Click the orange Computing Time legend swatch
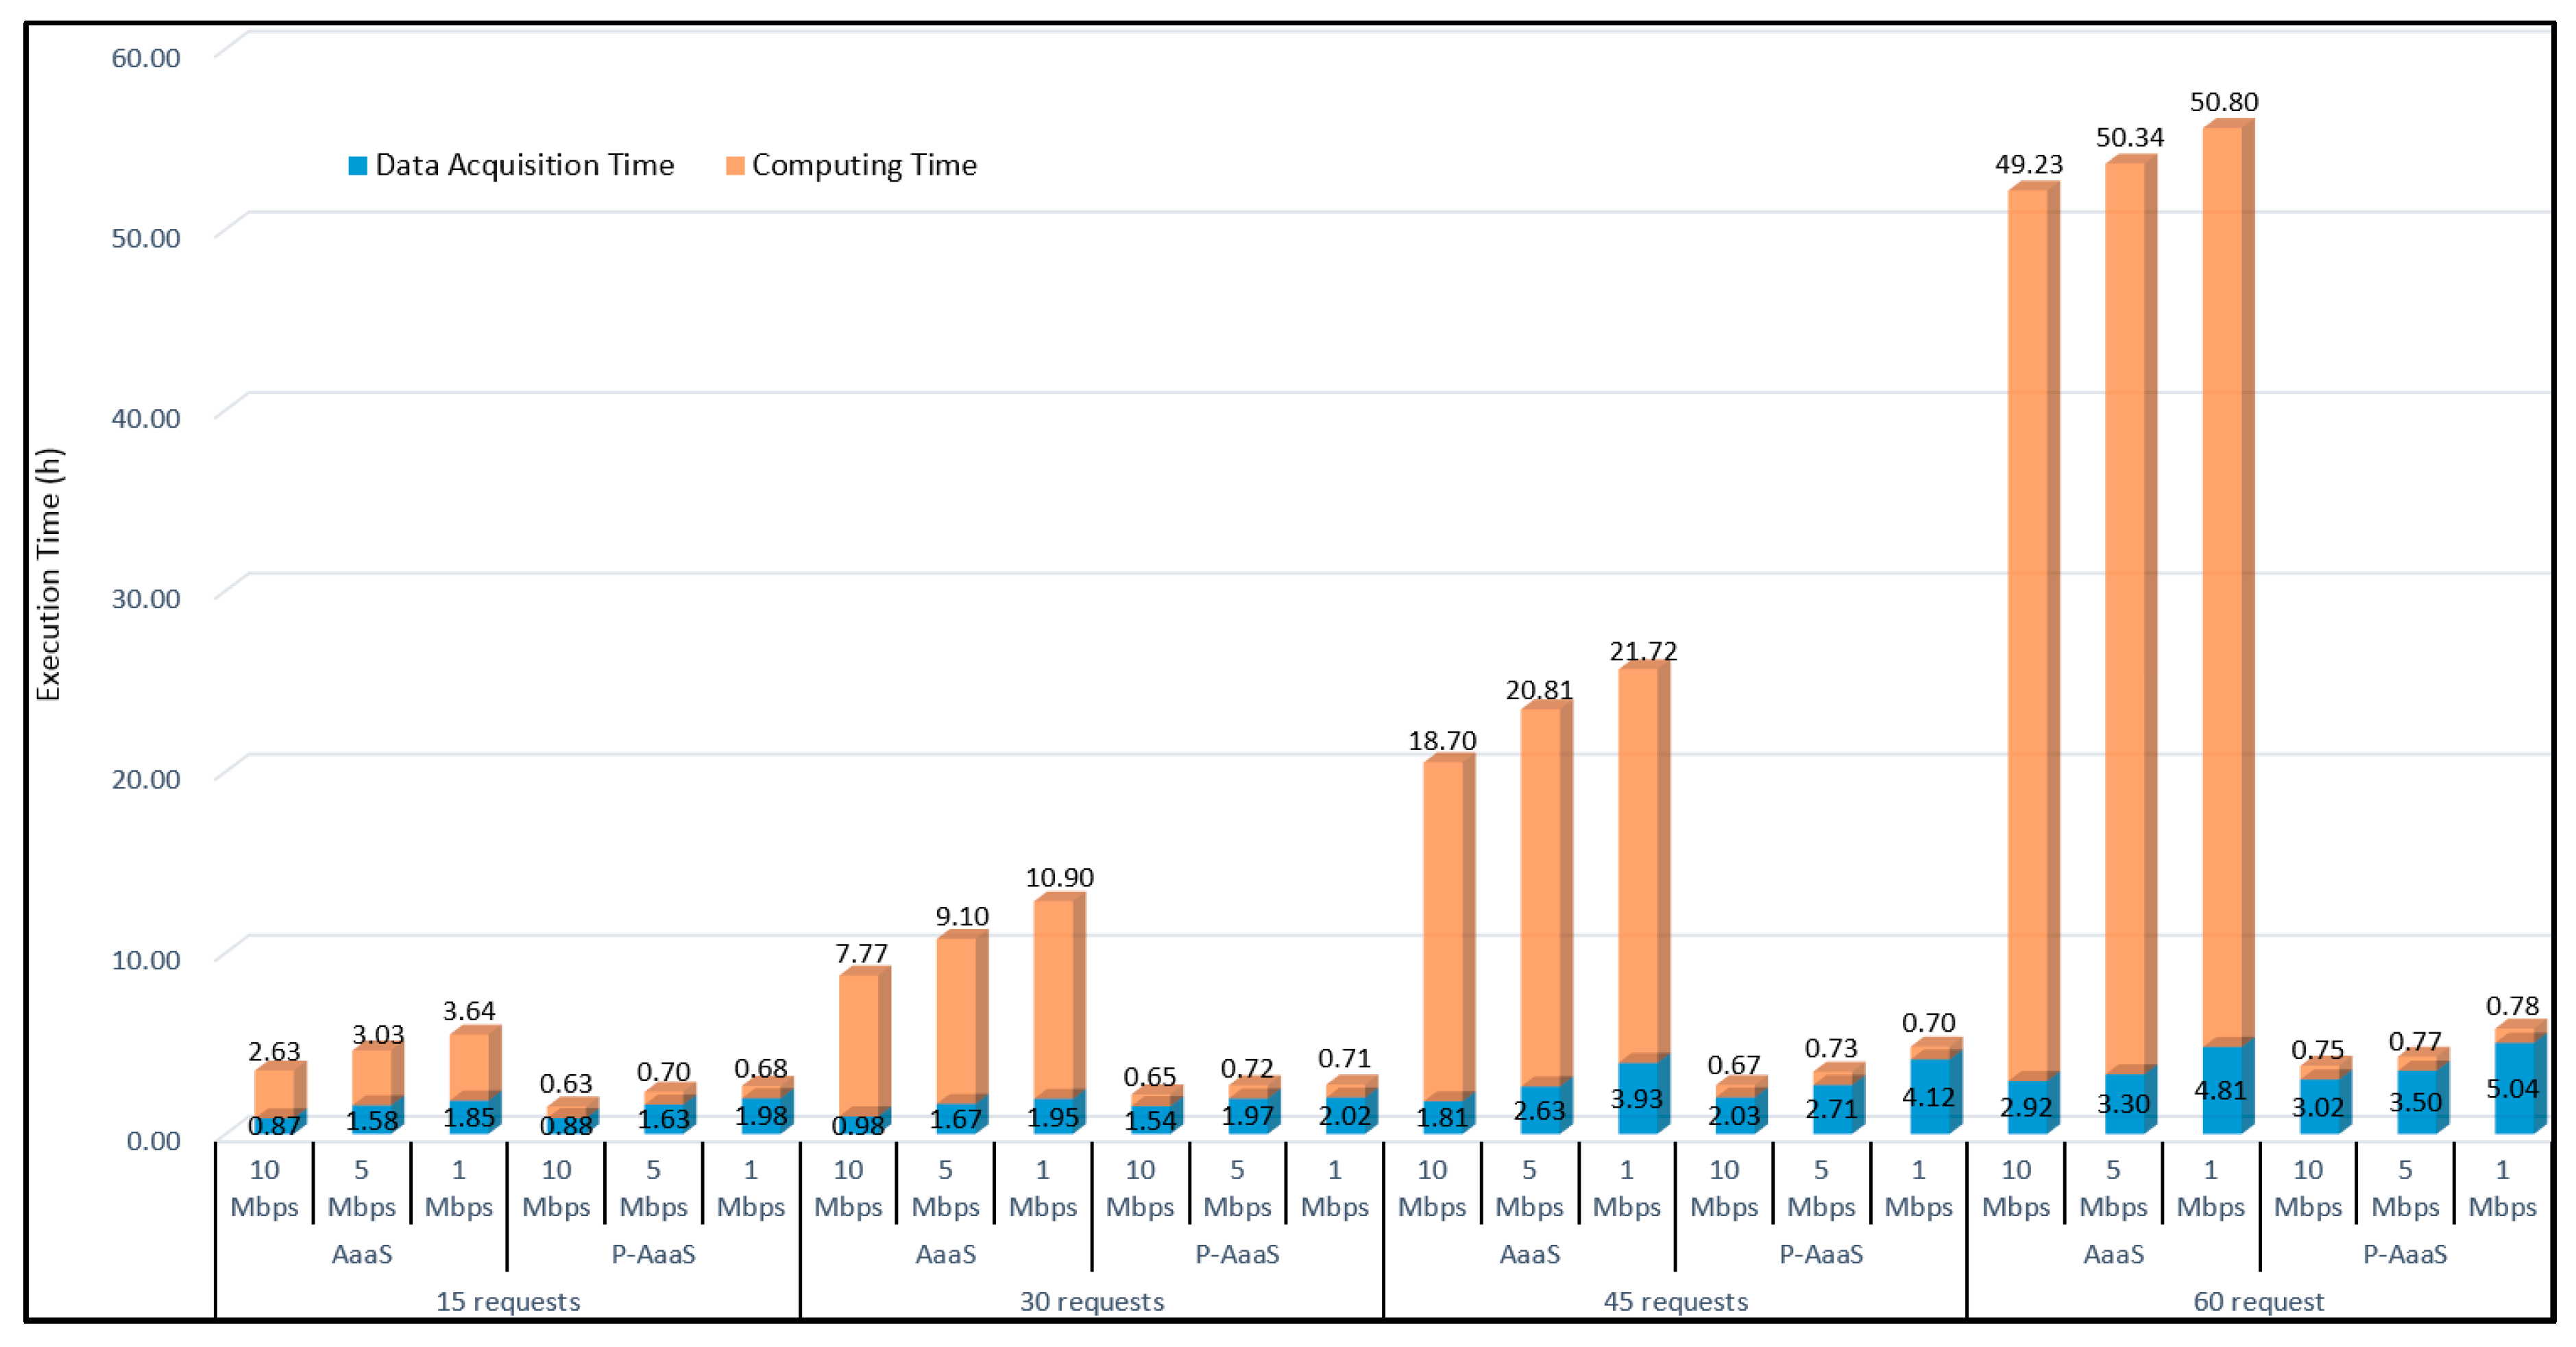The height and width of the screenshot is (1347, 2576). tap(735, 166)
